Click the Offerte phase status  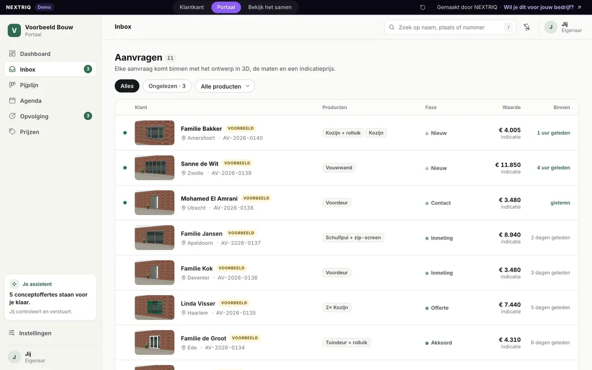coord(437,308)
